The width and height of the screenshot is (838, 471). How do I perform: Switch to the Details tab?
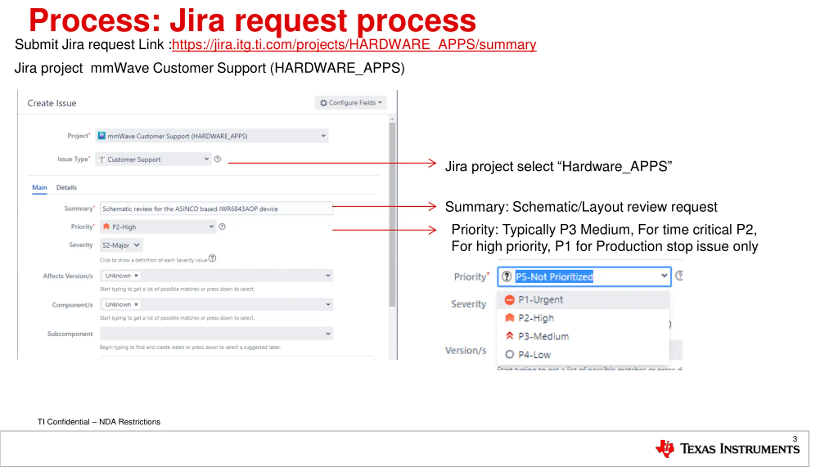click(x=66, y=187)
